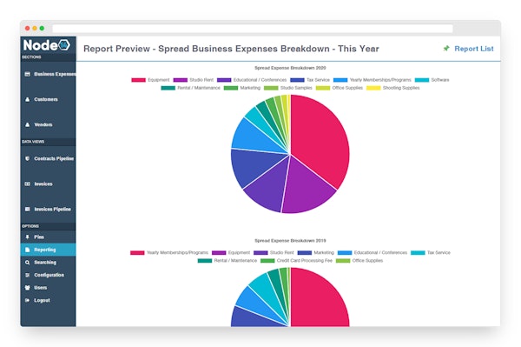Click the green pin icon beside Report List
The width and height of the screenshot is (521, 347).
pos(446,48)
